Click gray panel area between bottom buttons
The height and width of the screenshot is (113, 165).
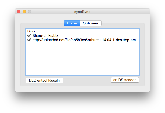pyautogui.click(x=87, y=80)
